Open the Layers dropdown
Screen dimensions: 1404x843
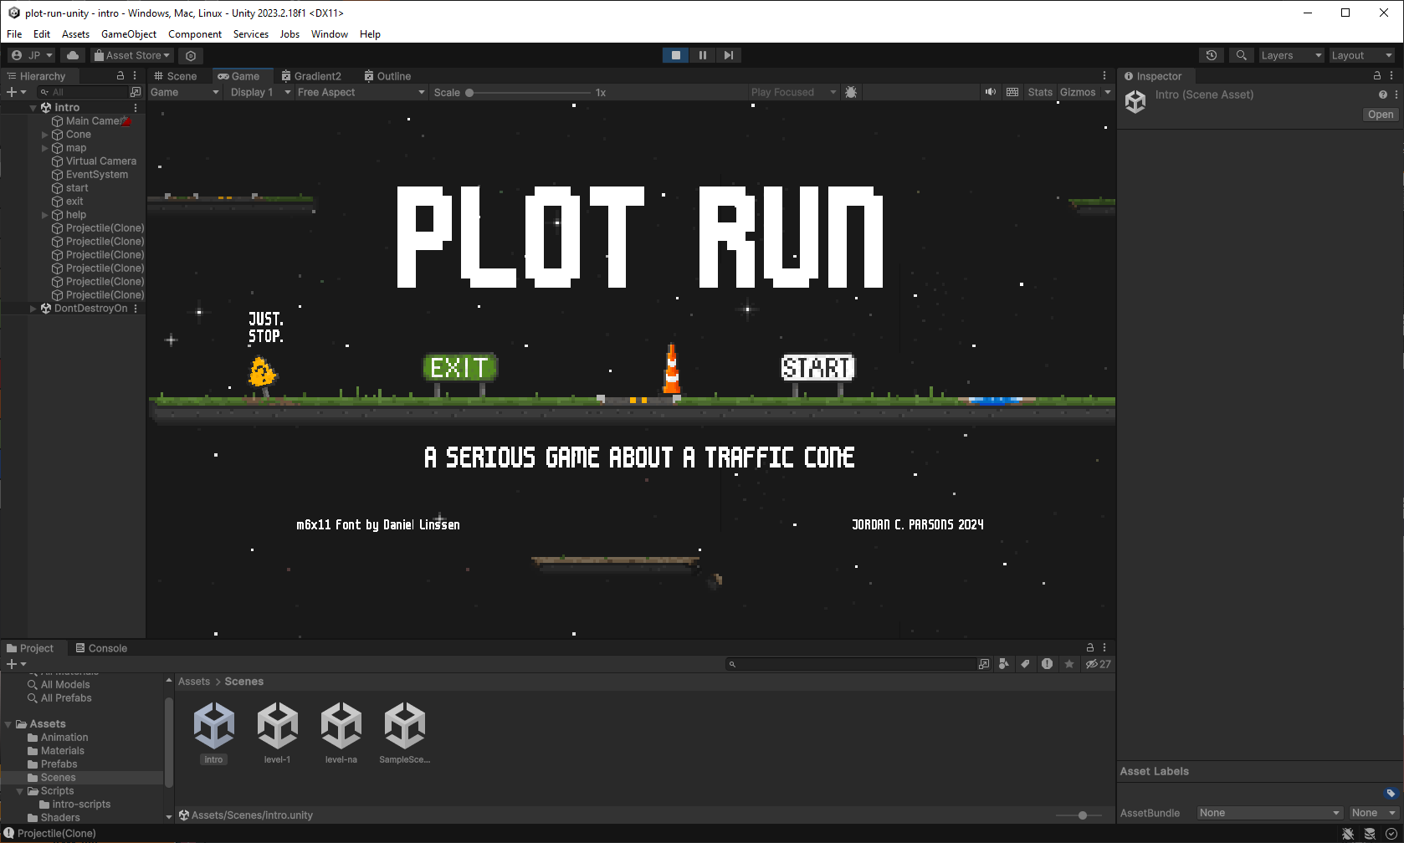(x=1291, y=55)
